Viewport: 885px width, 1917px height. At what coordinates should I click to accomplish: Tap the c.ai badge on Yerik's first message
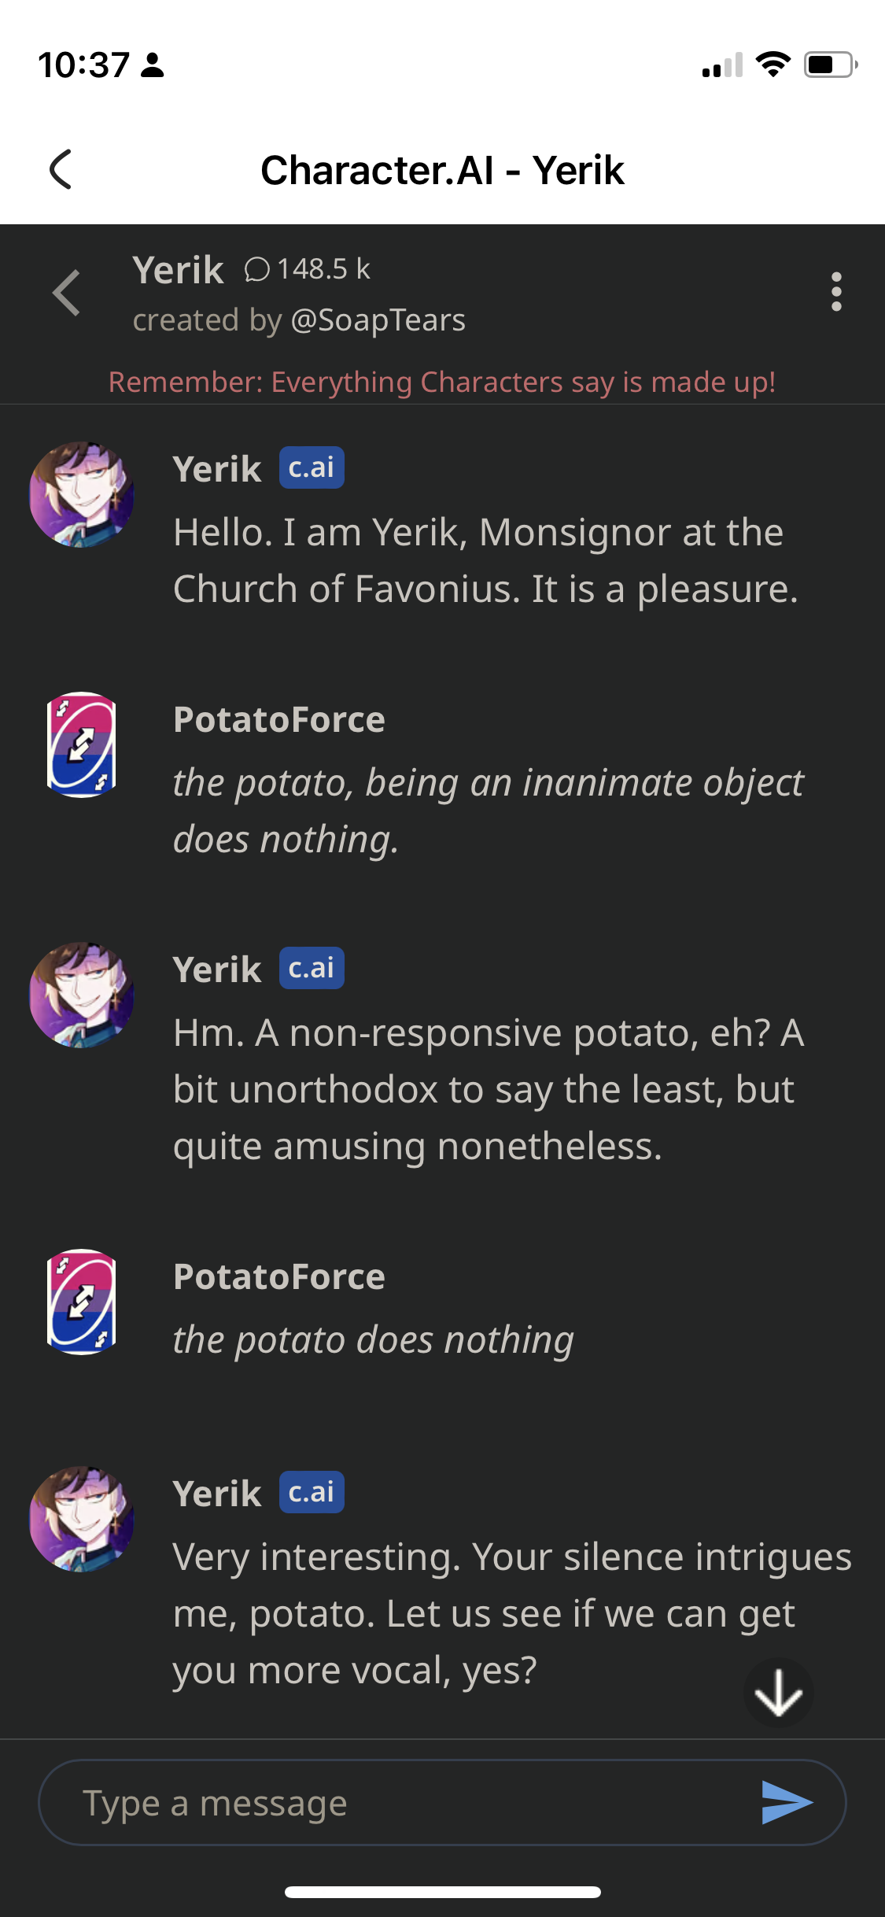312,468
